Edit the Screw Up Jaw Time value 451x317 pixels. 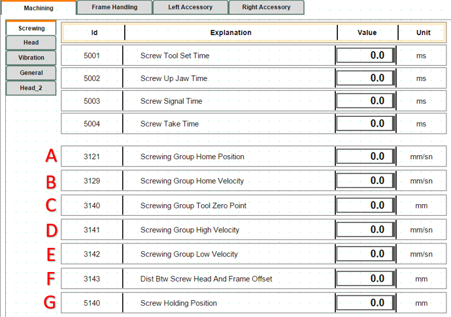coord(366,78)
